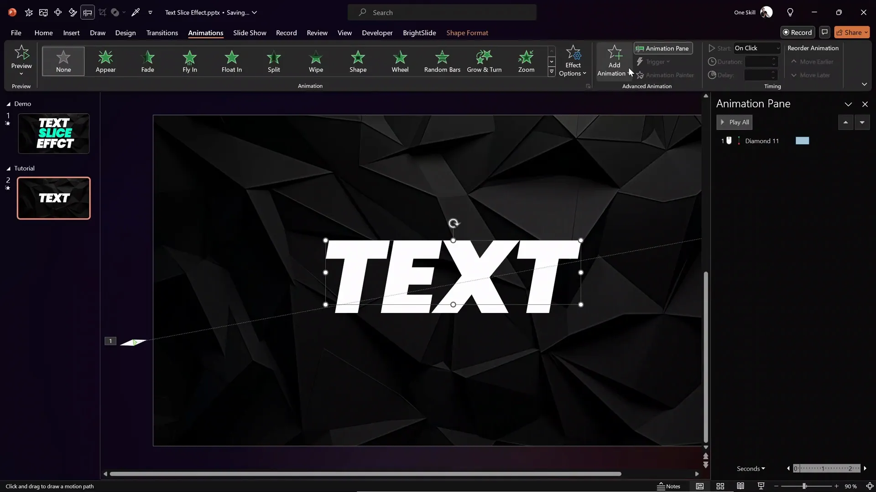Fit slide to current window
The height and width of the screenshot is (492, 876).
click(x=870, y=486)
